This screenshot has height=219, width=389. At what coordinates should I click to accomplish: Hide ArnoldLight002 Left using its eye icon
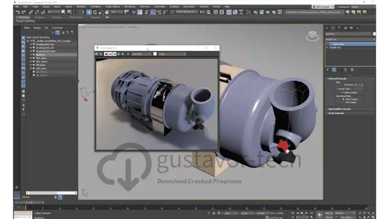31,48
